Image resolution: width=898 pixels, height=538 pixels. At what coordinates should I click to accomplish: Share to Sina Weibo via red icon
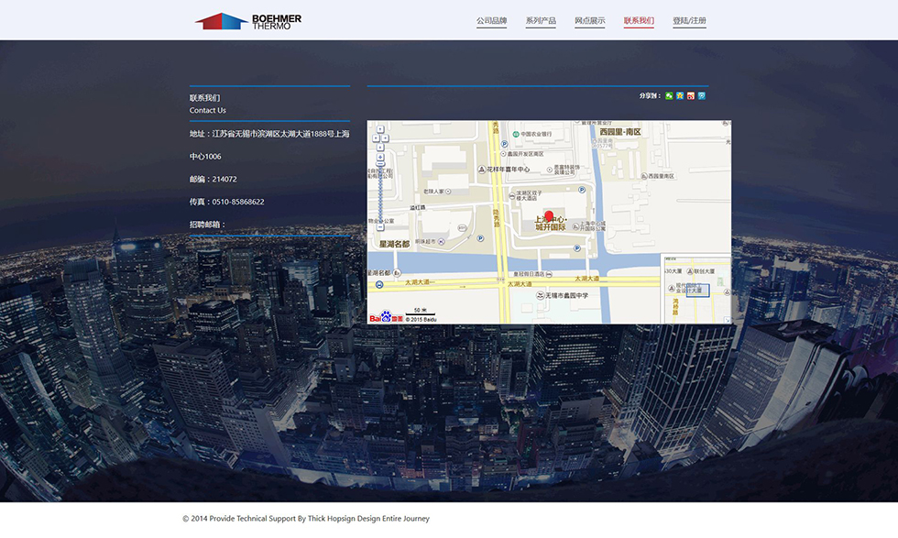click(x=691, y=95)
